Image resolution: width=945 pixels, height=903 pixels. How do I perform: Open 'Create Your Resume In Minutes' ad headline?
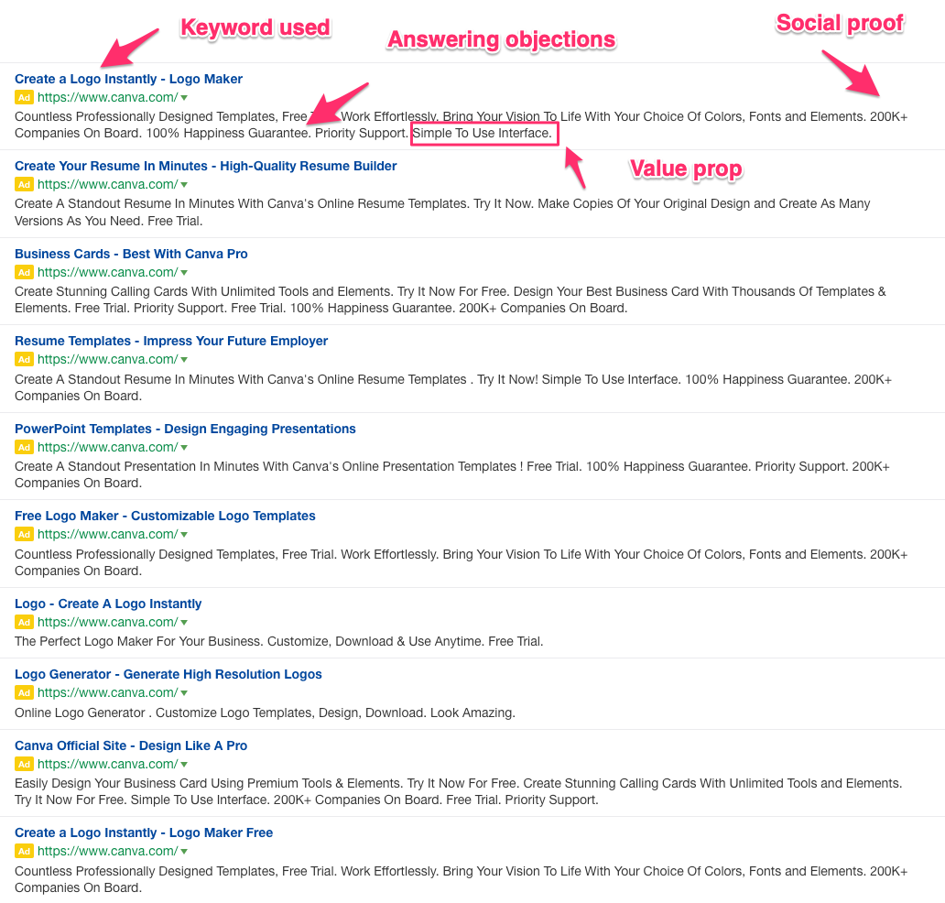point(205,166)
